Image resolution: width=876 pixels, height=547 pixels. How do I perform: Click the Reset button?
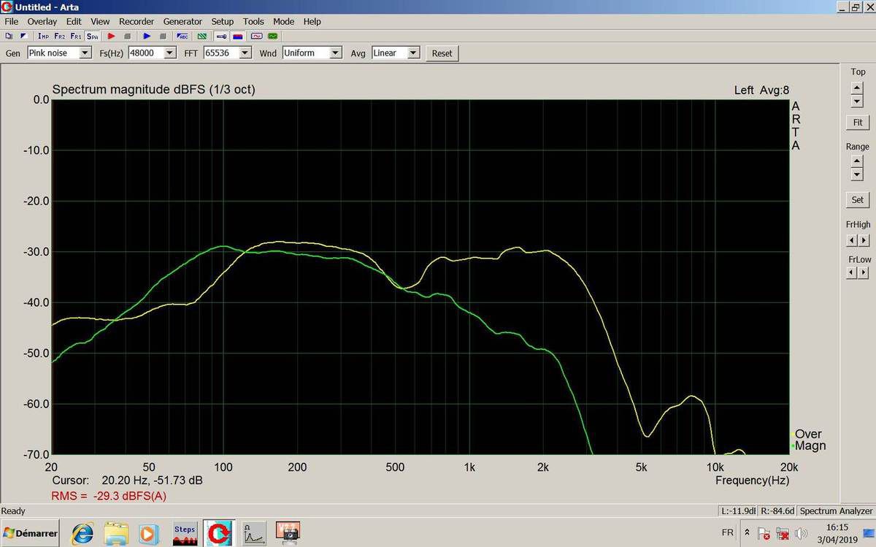tap(442, 53)
